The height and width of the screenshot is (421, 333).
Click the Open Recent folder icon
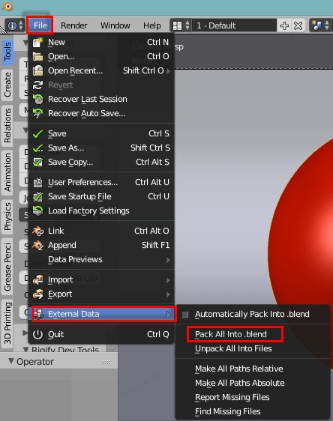(x=38, y=71)
